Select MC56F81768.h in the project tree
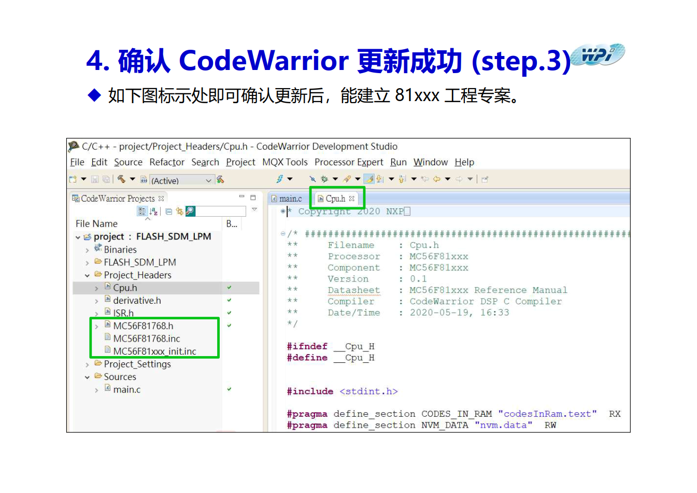697x493 pixels. click(143, 326)
